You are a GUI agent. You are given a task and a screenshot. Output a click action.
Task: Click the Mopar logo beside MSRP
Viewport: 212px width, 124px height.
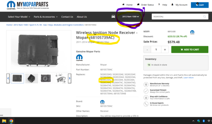pyautogui.click(x=192, y=32)
